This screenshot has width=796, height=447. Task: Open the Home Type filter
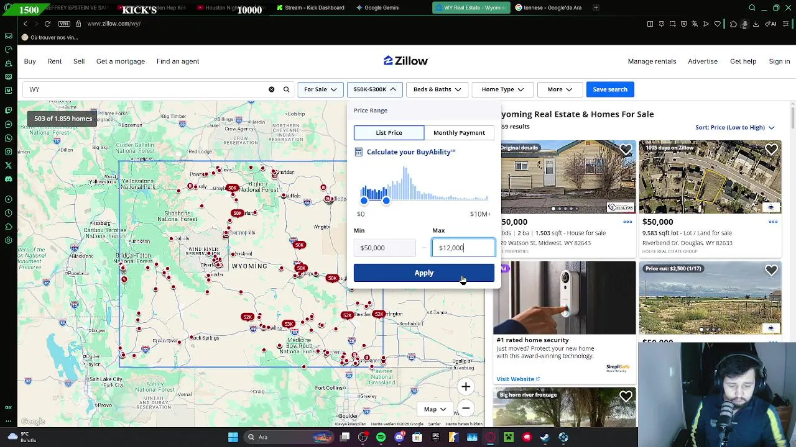tap(502, 89)
